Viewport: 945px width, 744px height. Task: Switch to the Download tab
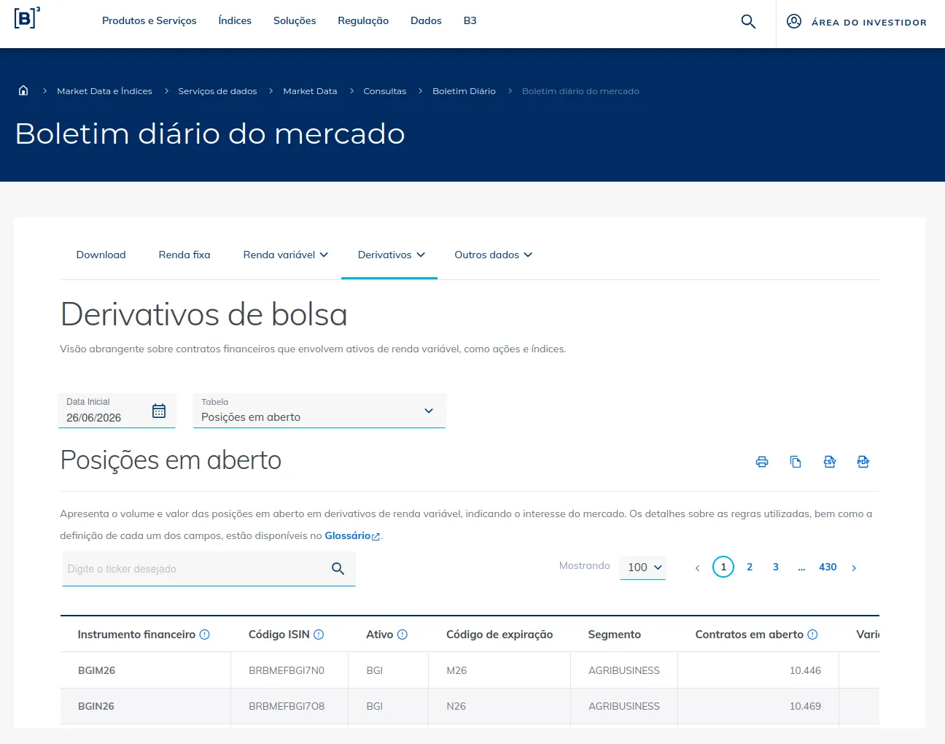tap(101, 255)
